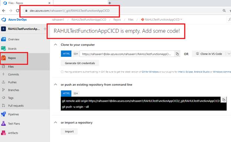Image resolution: width=231 pixels, height=142 pixels.
Task: Copy the clone URL to clipboard
Action: pos(177,54)
